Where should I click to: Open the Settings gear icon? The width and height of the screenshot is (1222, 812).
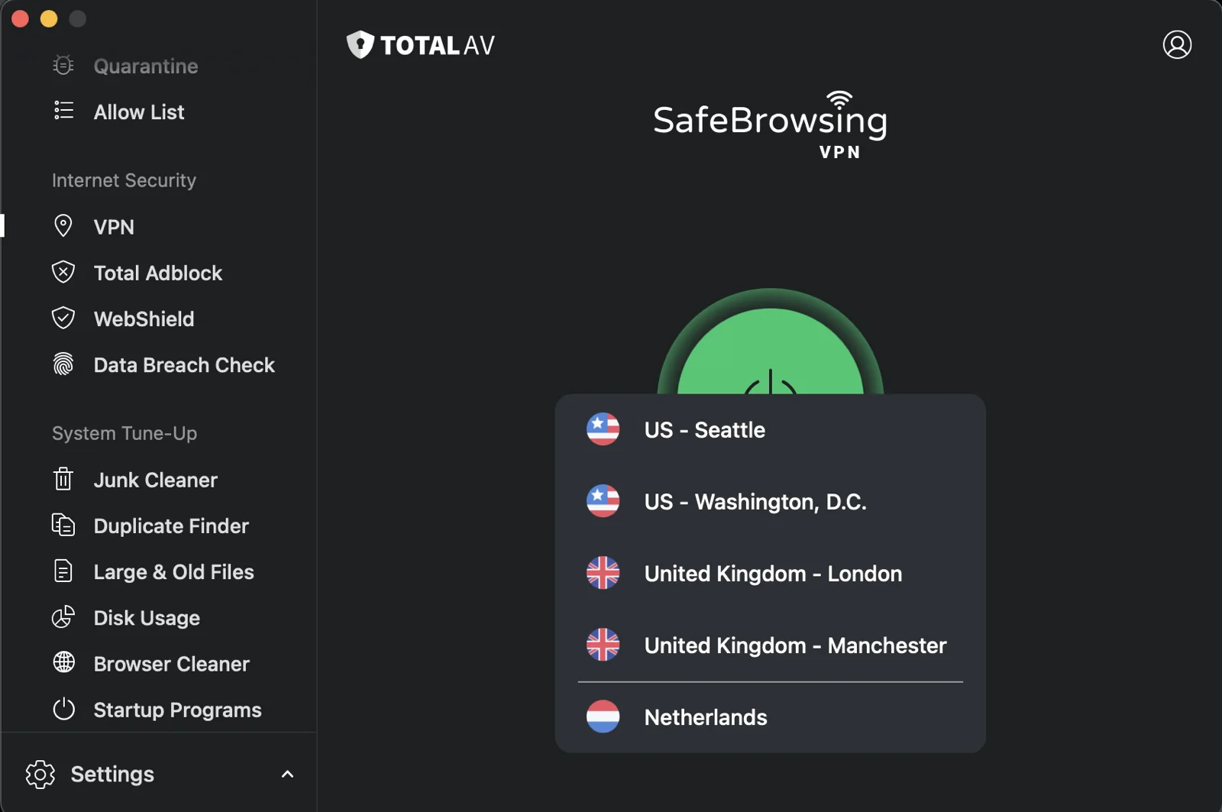pyautogui.click(x=40, y=774)
